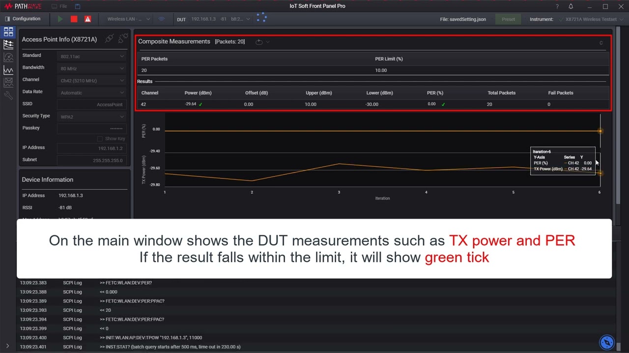Click the Subnet 255.255.255.0 field
This screenshot has height=353, width=629.
click(x=91, y=160)
